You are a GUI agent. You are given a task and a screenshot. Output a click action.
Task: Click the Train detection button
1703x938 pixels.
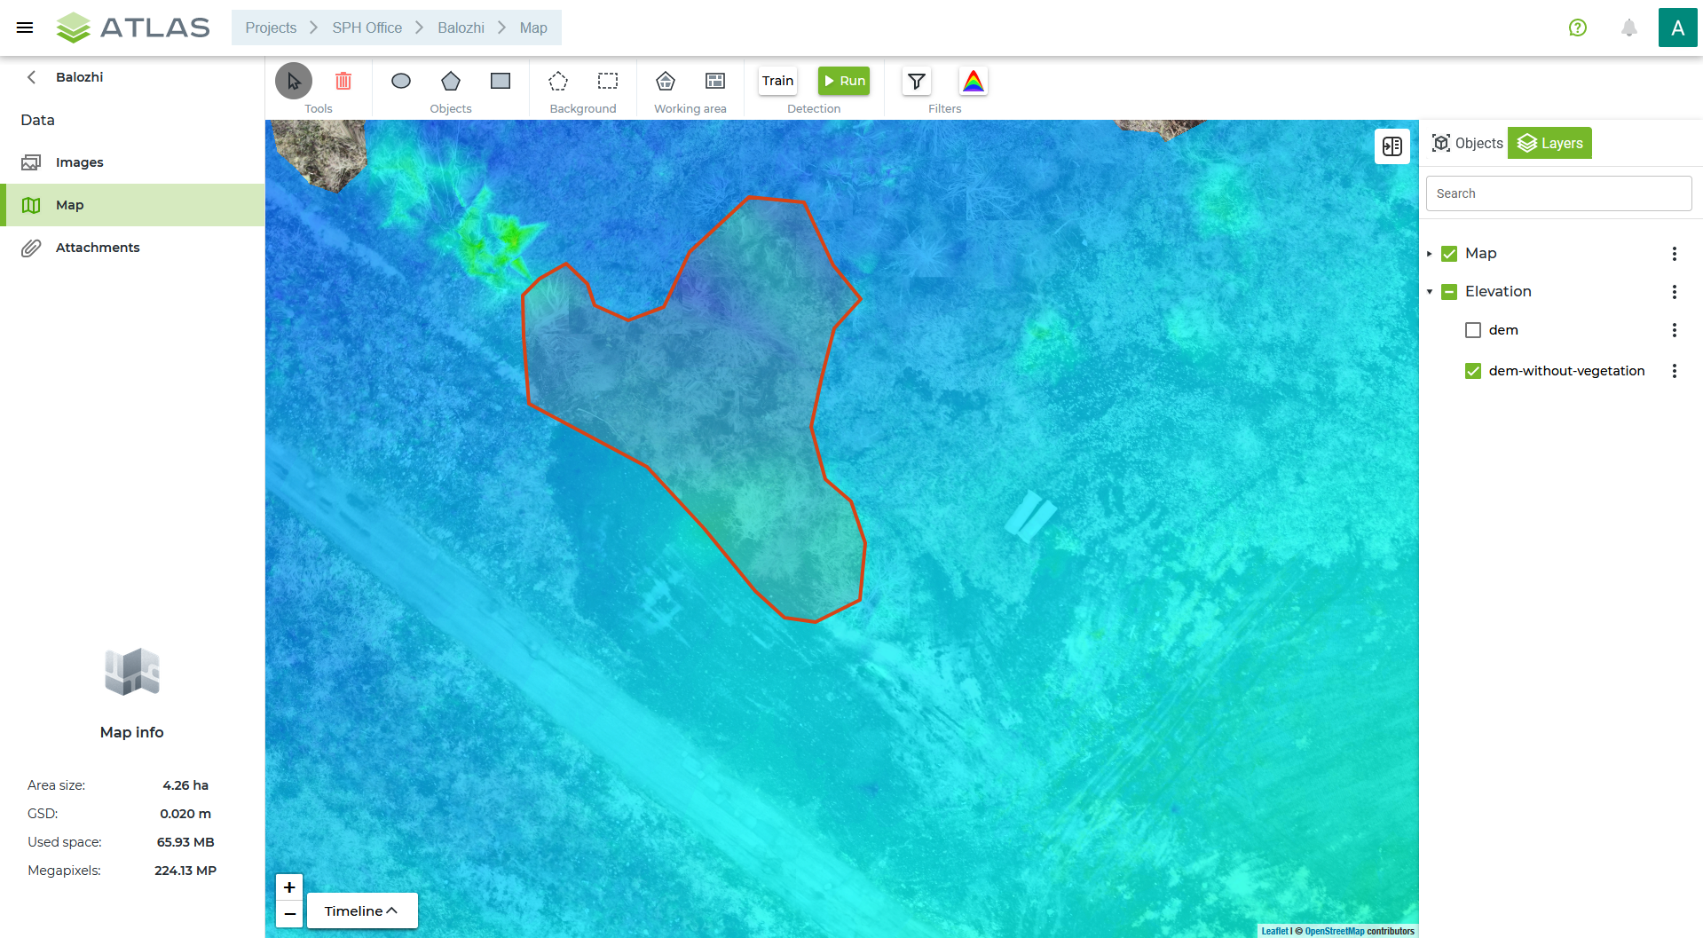click(778, 81)
